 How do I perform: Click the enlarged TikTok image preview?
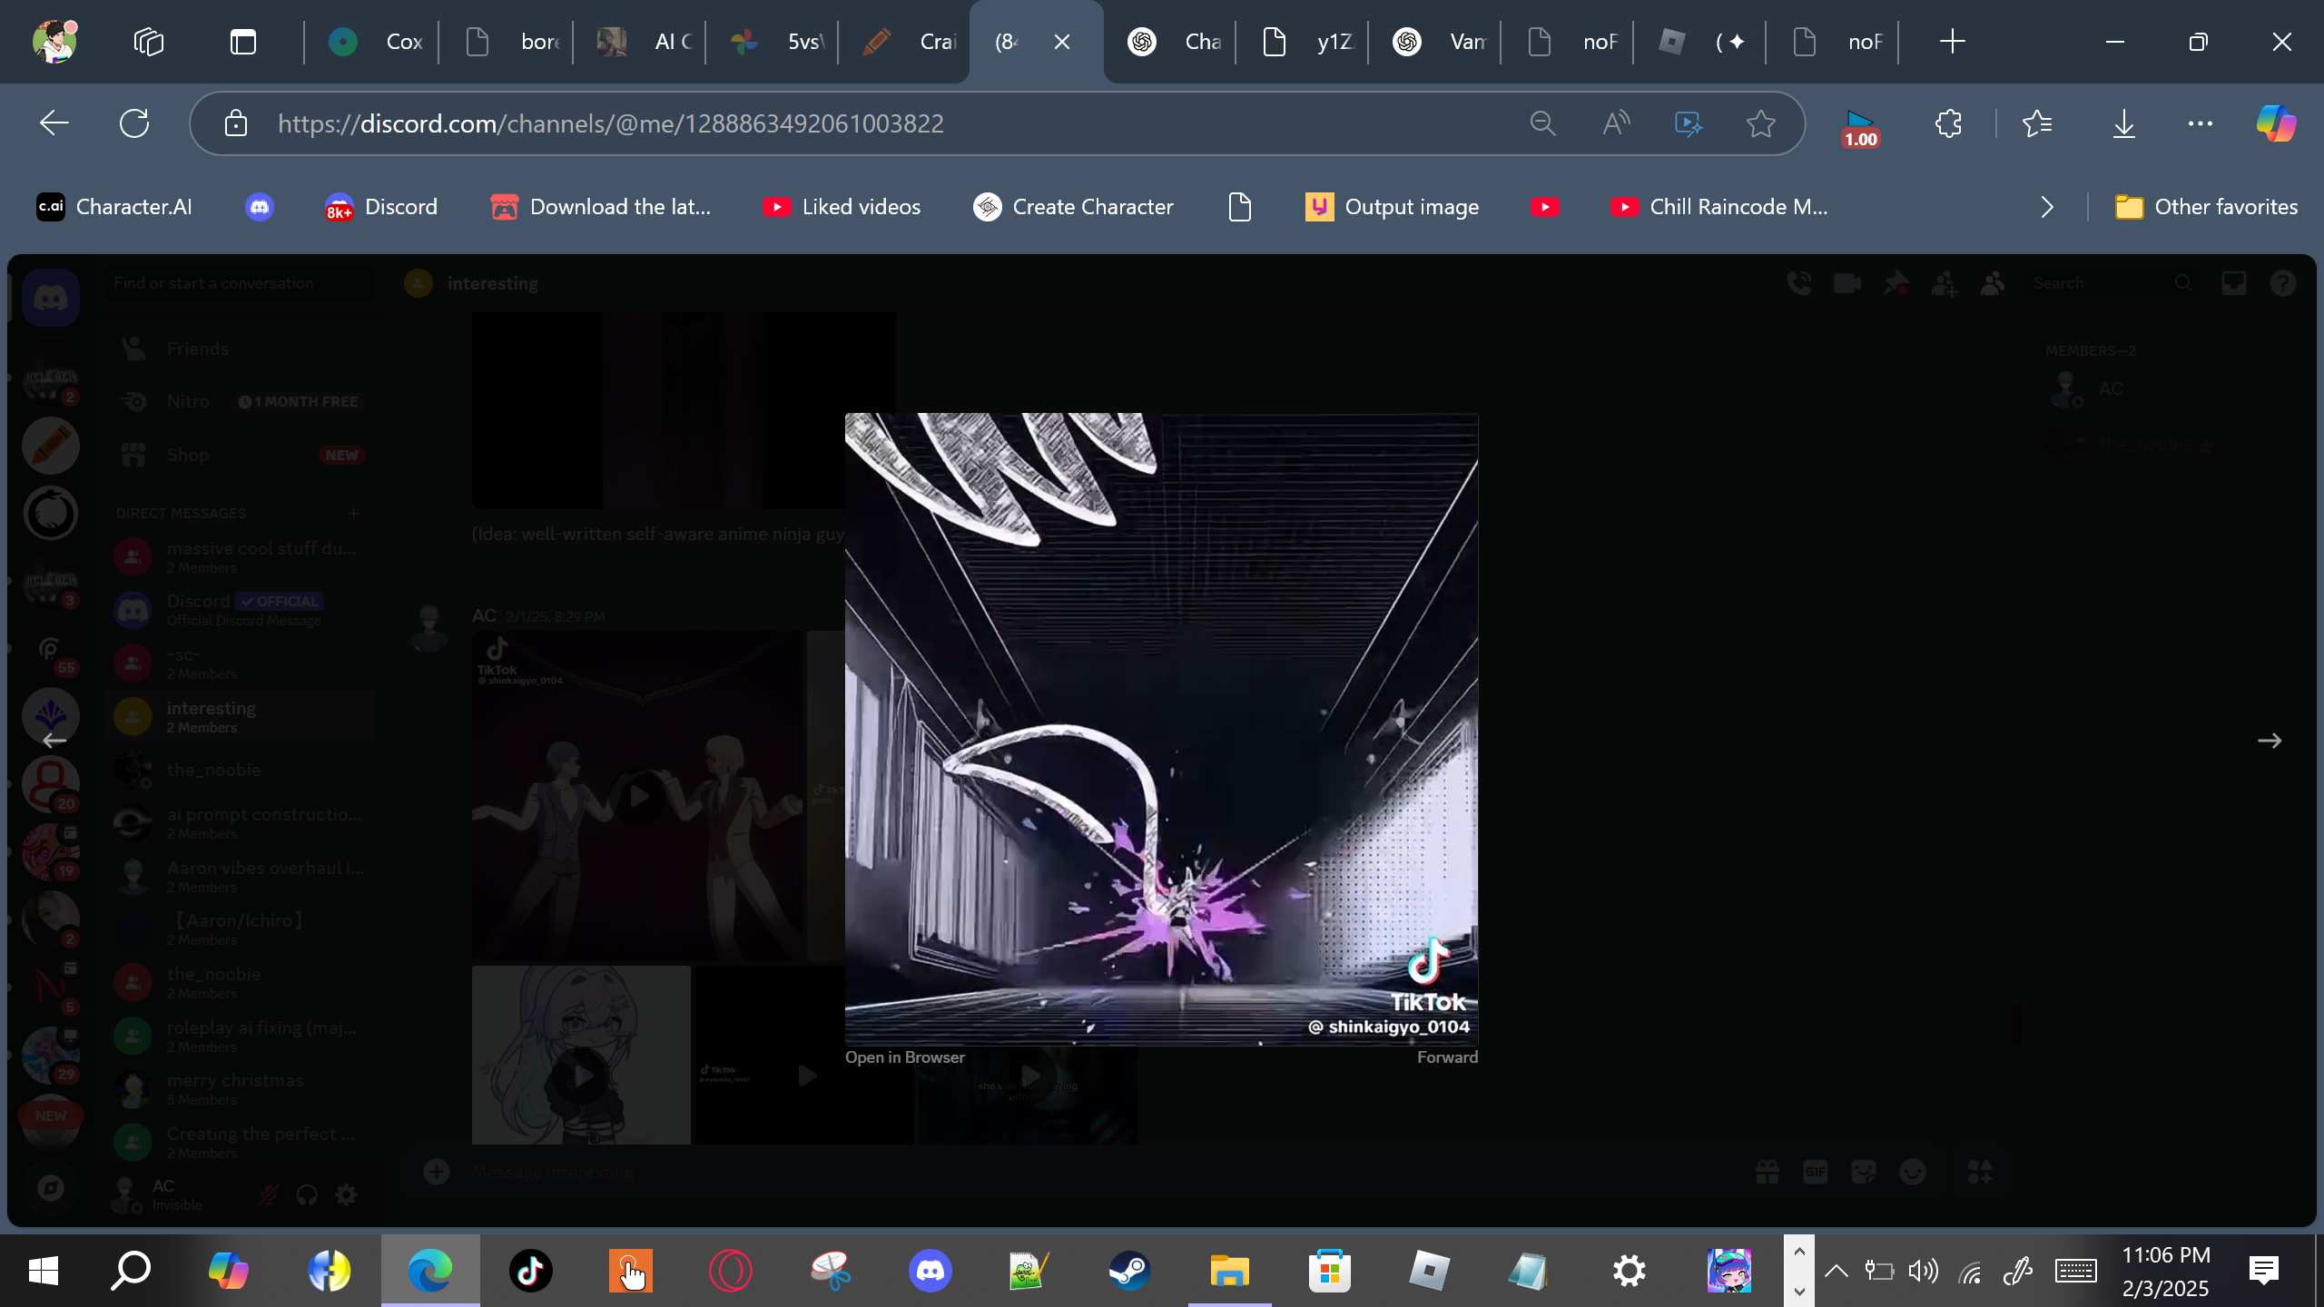click(x=1161, y=729)
